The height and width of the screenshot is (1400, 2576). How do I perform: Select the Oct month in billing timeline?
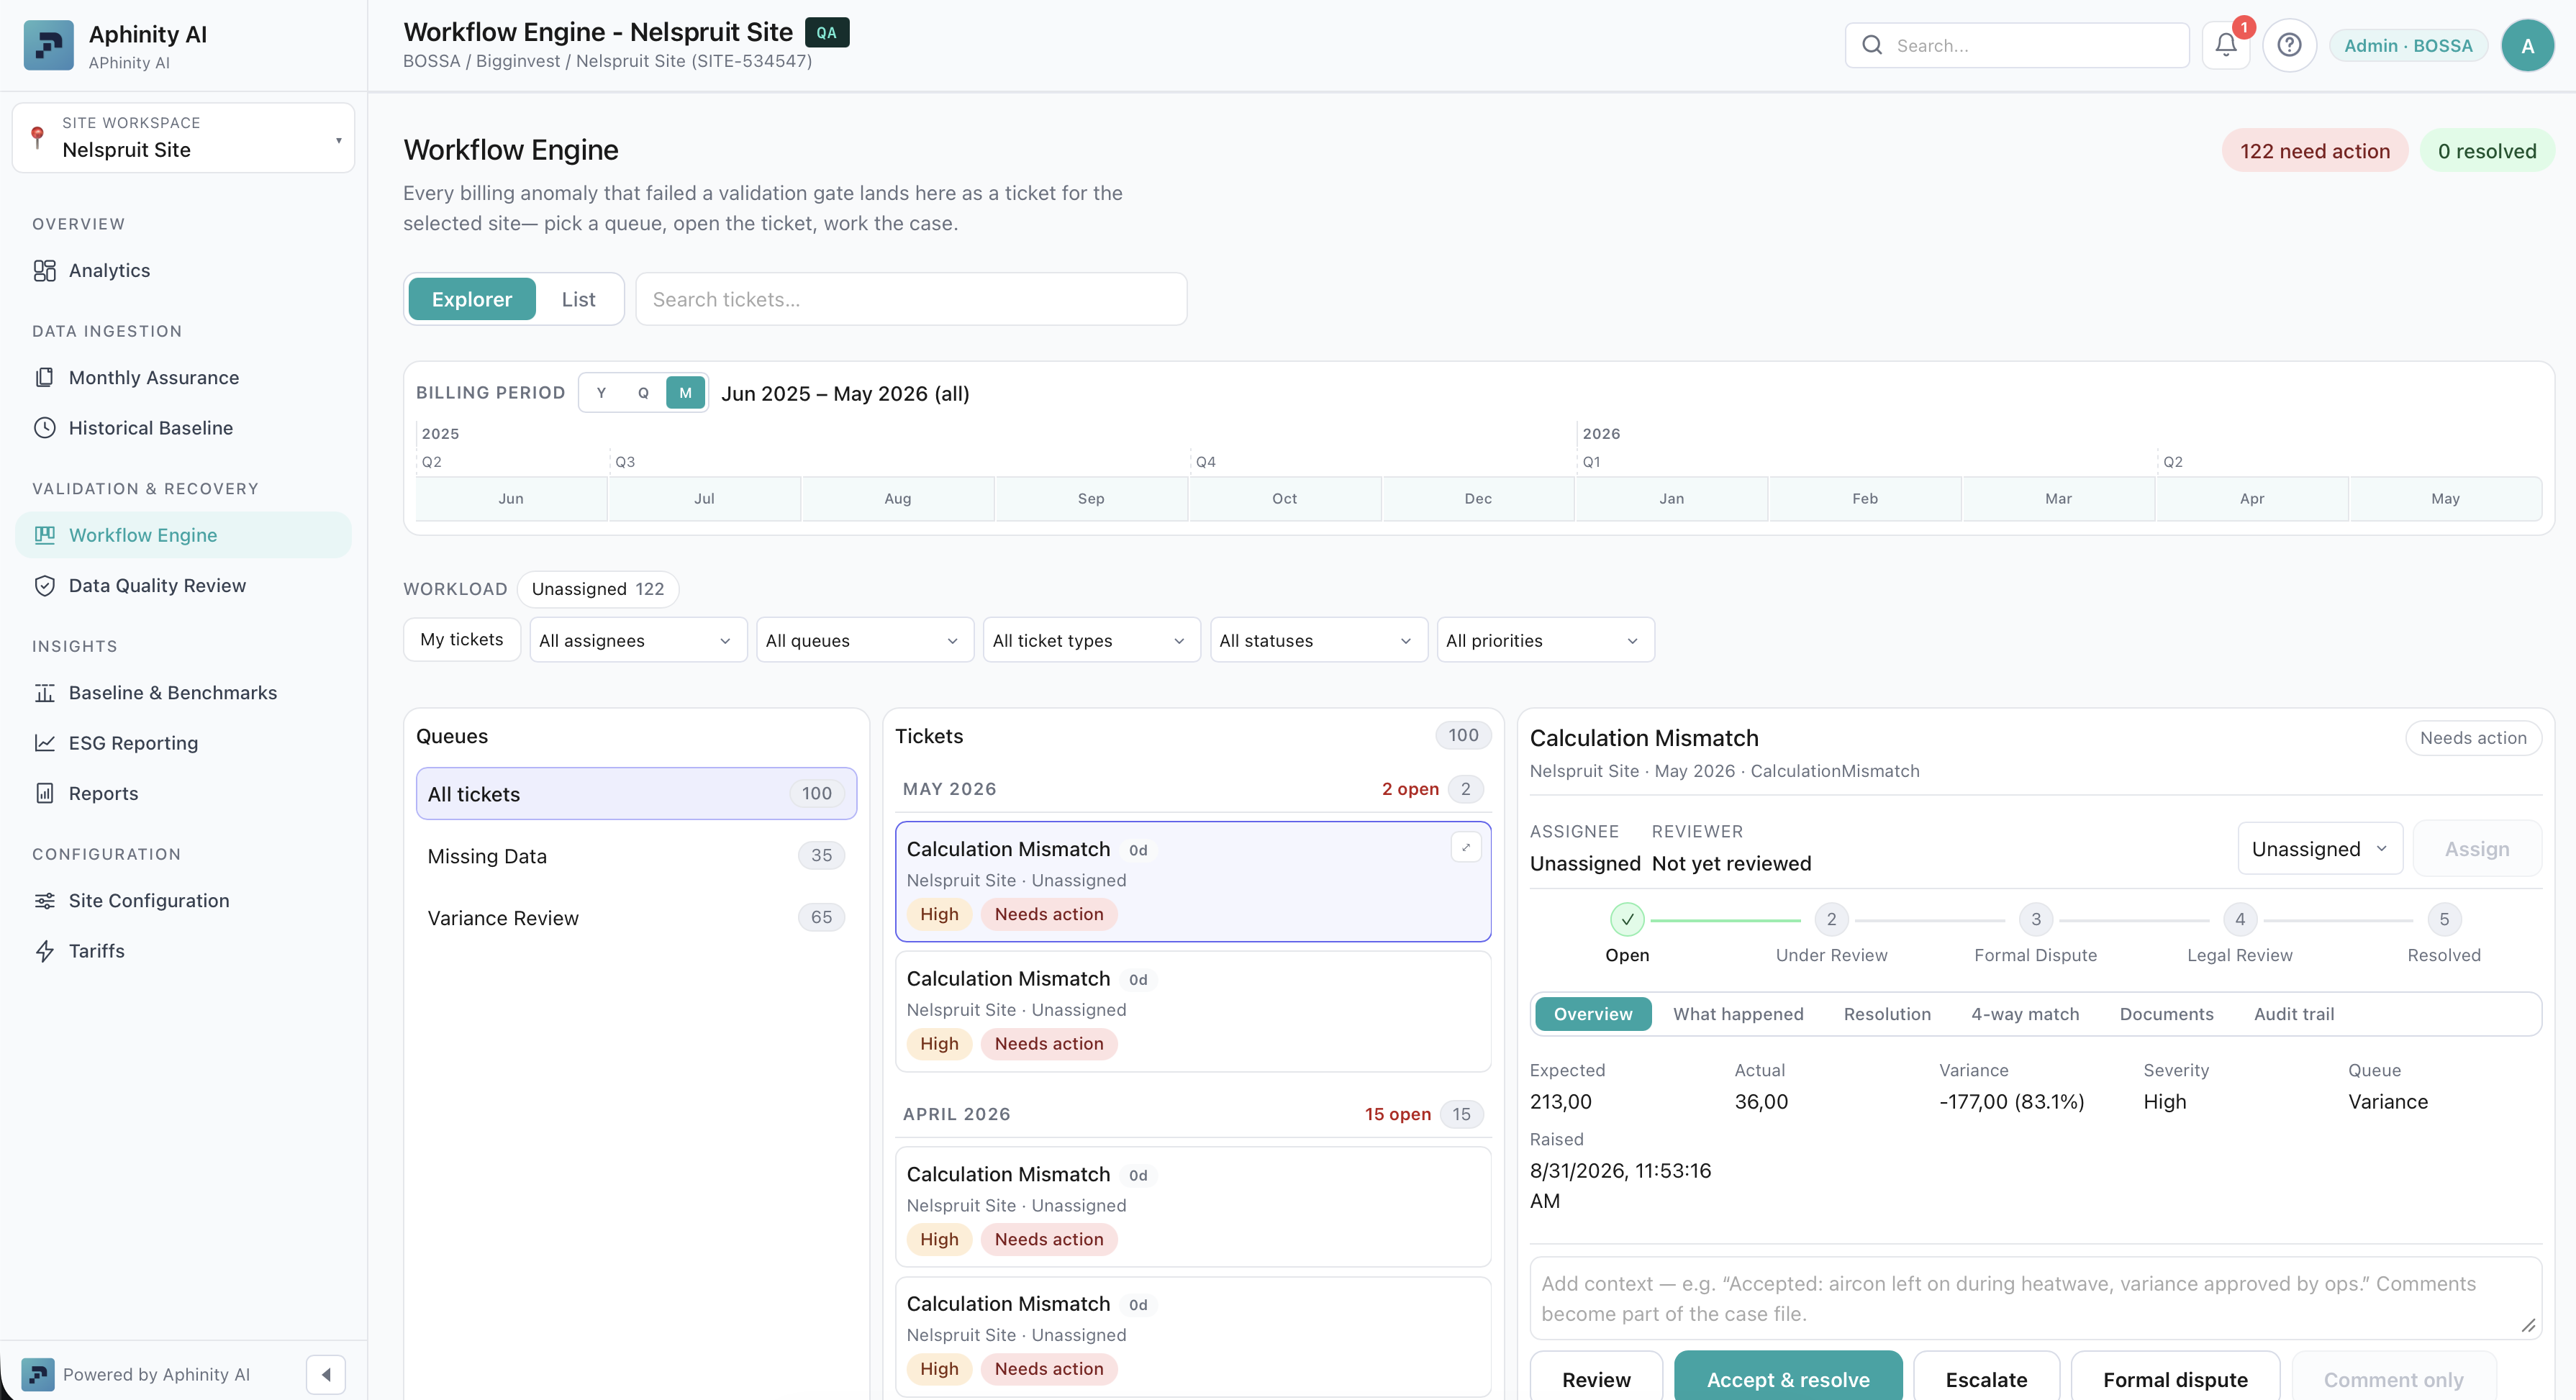coord(1284,498)
